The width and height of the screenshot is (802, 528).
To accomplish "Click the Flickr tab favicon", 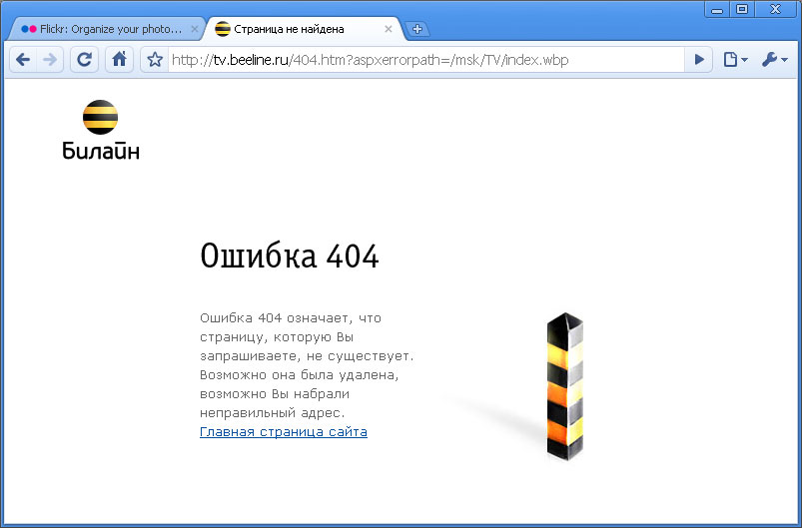I will pyautogui.click(x=29, y=29).
